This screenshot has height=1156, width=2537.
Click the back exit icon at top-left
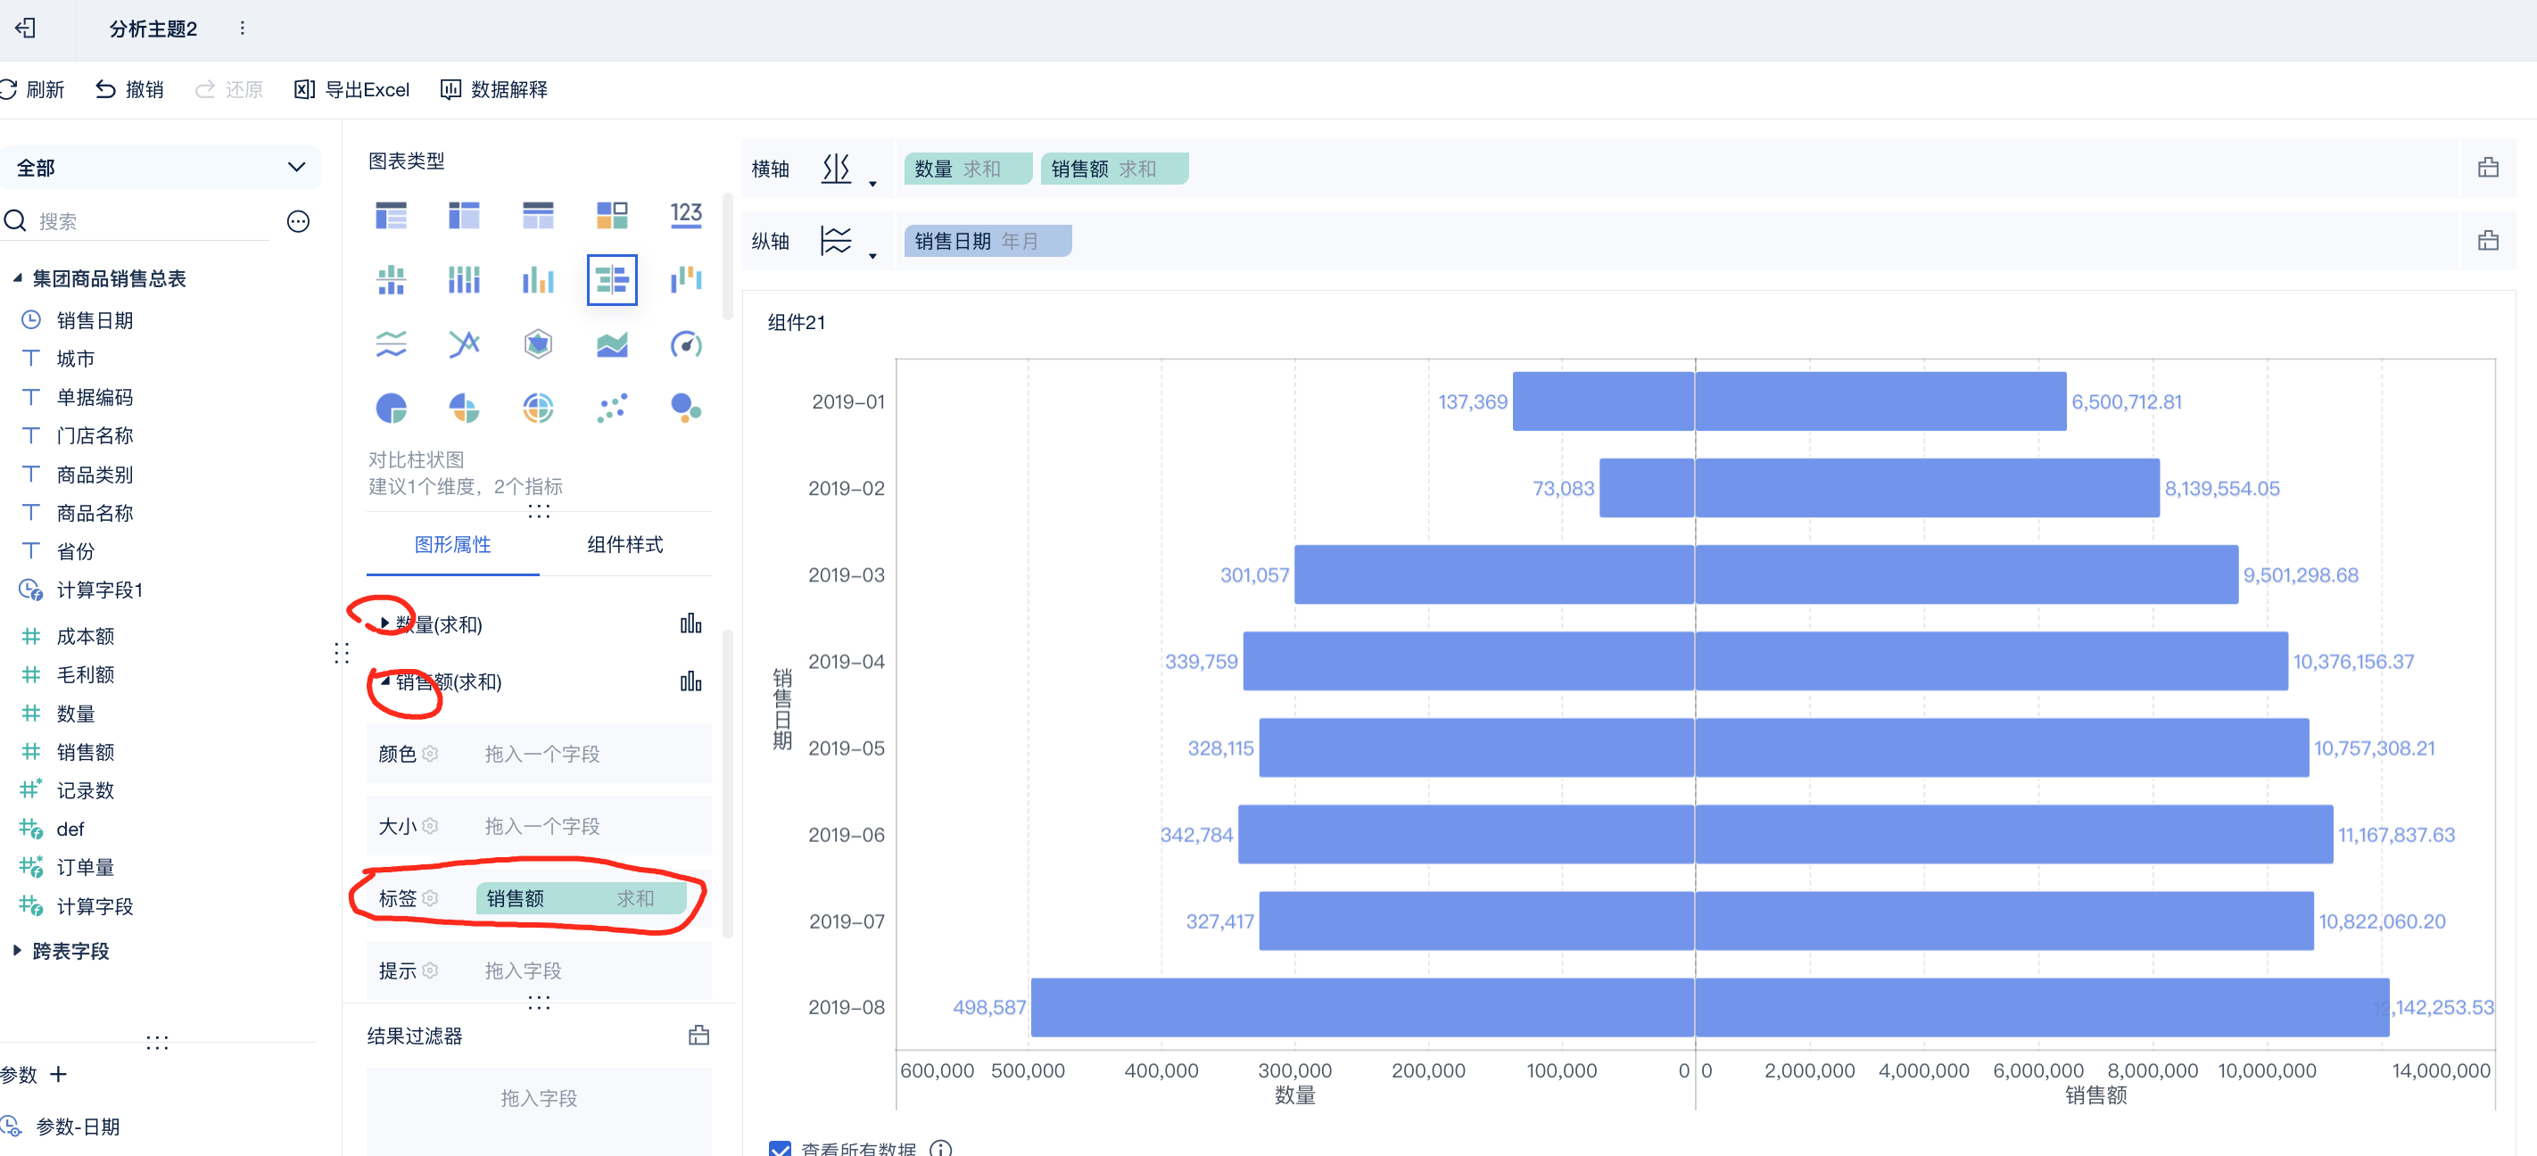click(x=27, y=29)
